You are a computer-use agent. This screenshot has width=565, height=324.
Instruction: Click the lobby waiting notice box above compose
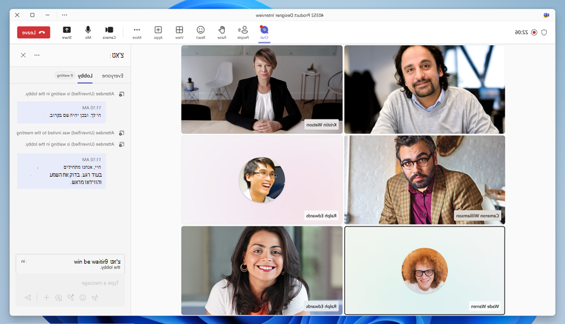(70, 264)
